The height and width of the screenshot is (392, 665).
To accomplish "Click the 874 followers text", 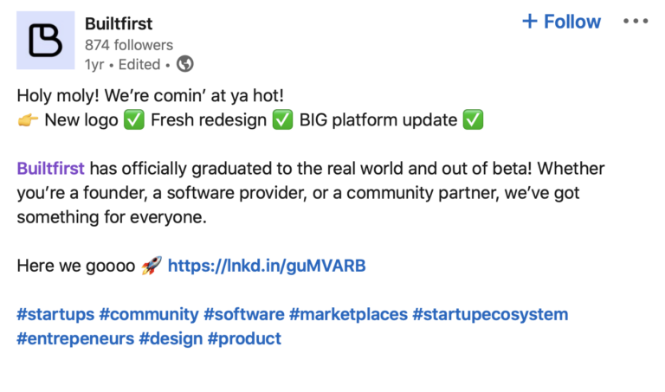I will click(x=128, y=45).
